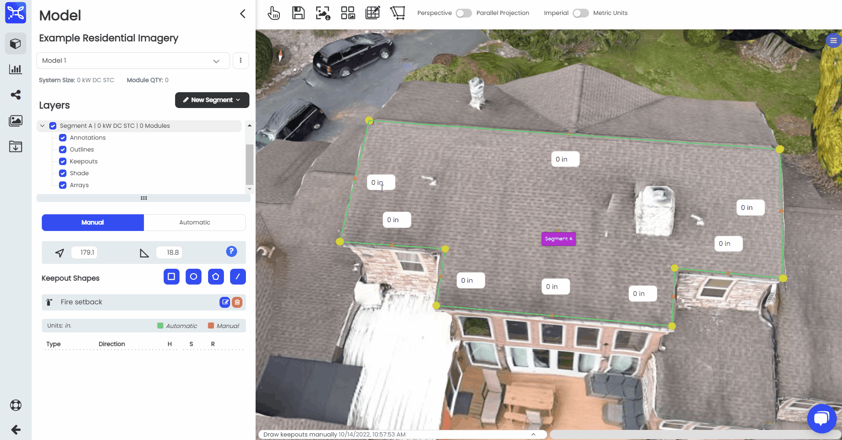Click the layers list scroll down arrow
842x440 pixels.
click(x=249, y=189)
